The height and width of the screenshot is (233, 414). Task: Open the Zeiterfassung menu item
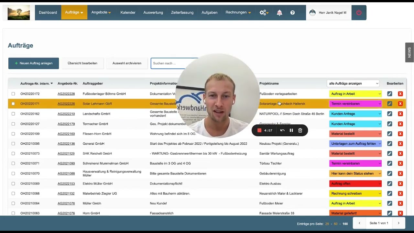click(182, 13)
